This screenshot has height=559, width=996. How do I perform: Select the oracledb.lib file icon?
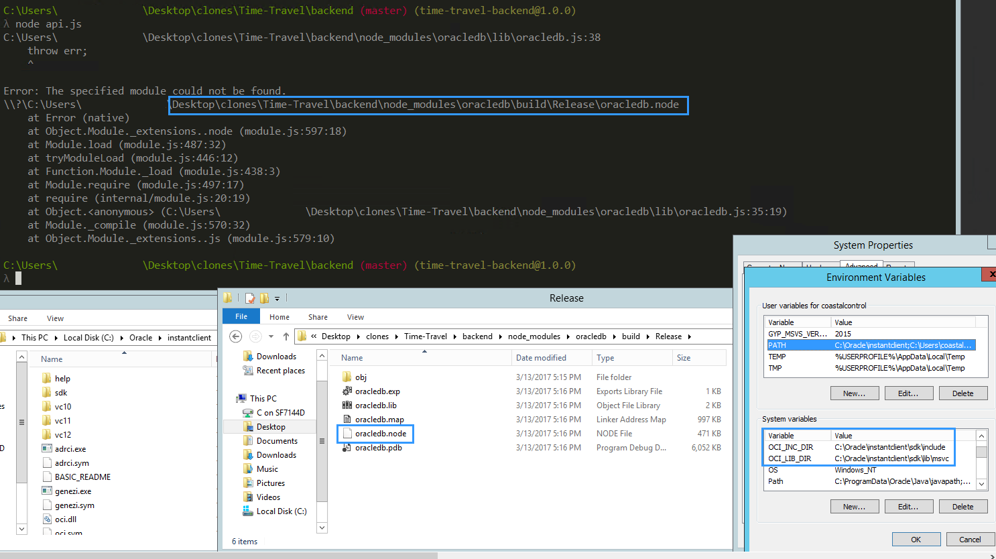(x=347, y=406)
